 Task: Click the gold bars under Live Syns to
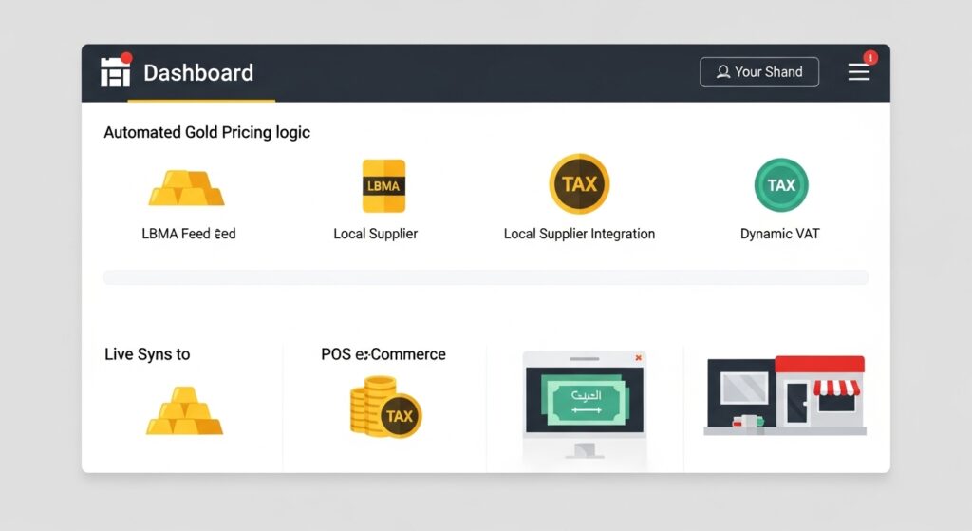click(184, 410)
